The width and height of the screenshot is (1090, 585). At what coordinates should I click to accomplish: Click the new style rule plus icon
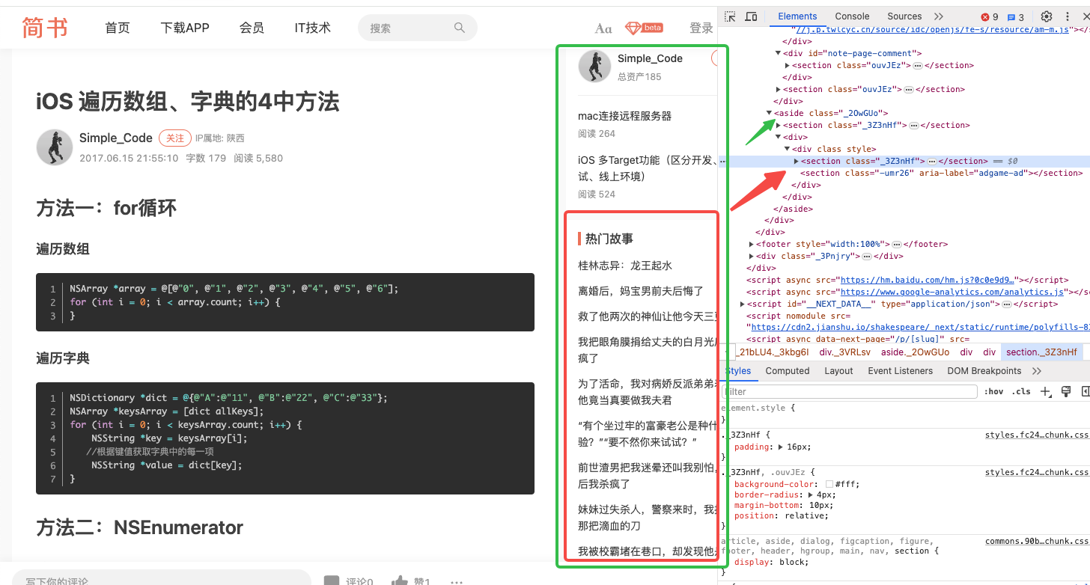point(1047,391)
